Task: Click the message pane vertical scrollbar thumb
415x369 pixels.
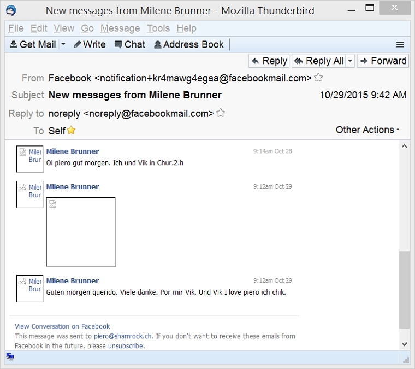Action: 404,290
